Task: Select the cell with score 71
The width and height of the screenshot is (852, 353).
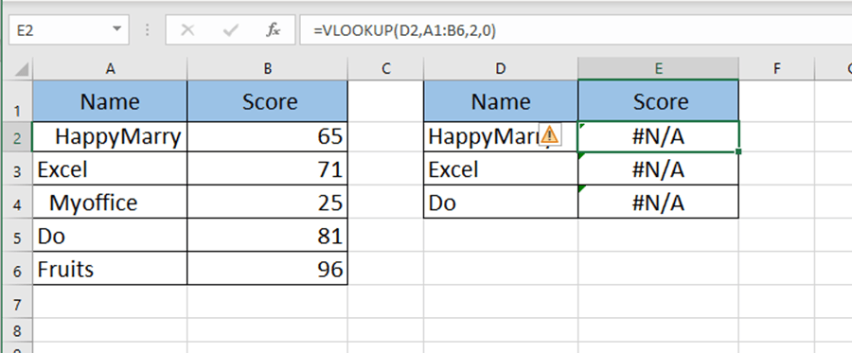Action: pos(267,168)
